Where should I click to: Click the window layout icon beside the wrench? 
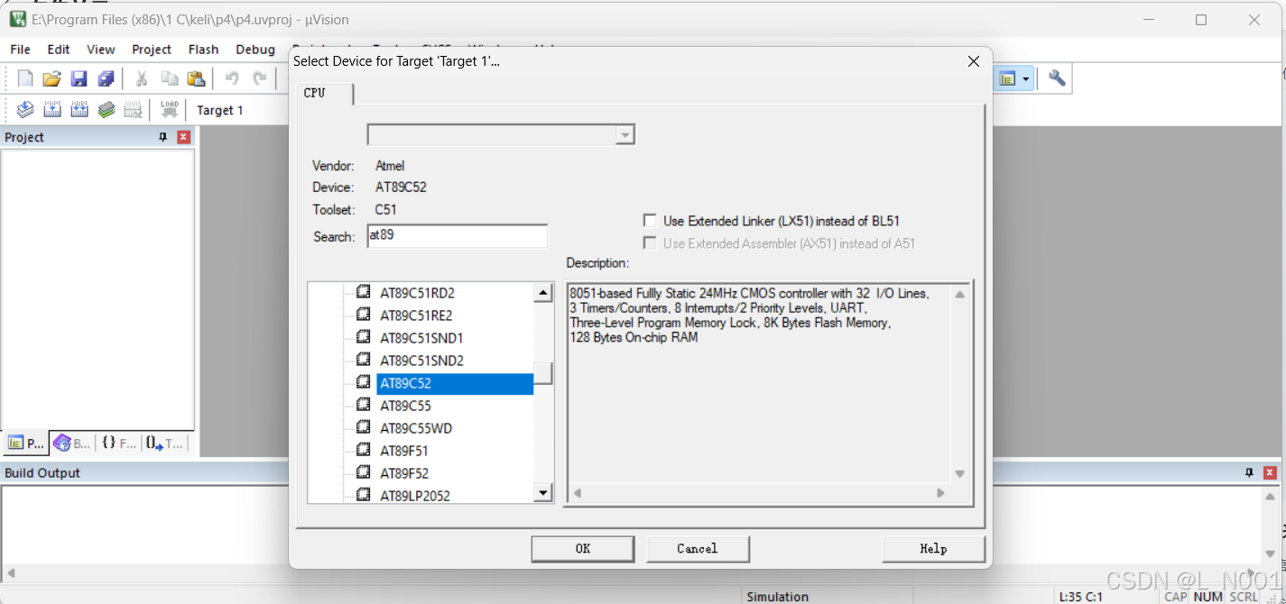point(1007,79)
